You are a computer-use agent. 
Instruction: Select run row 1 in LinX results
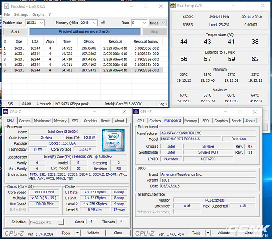82,48
